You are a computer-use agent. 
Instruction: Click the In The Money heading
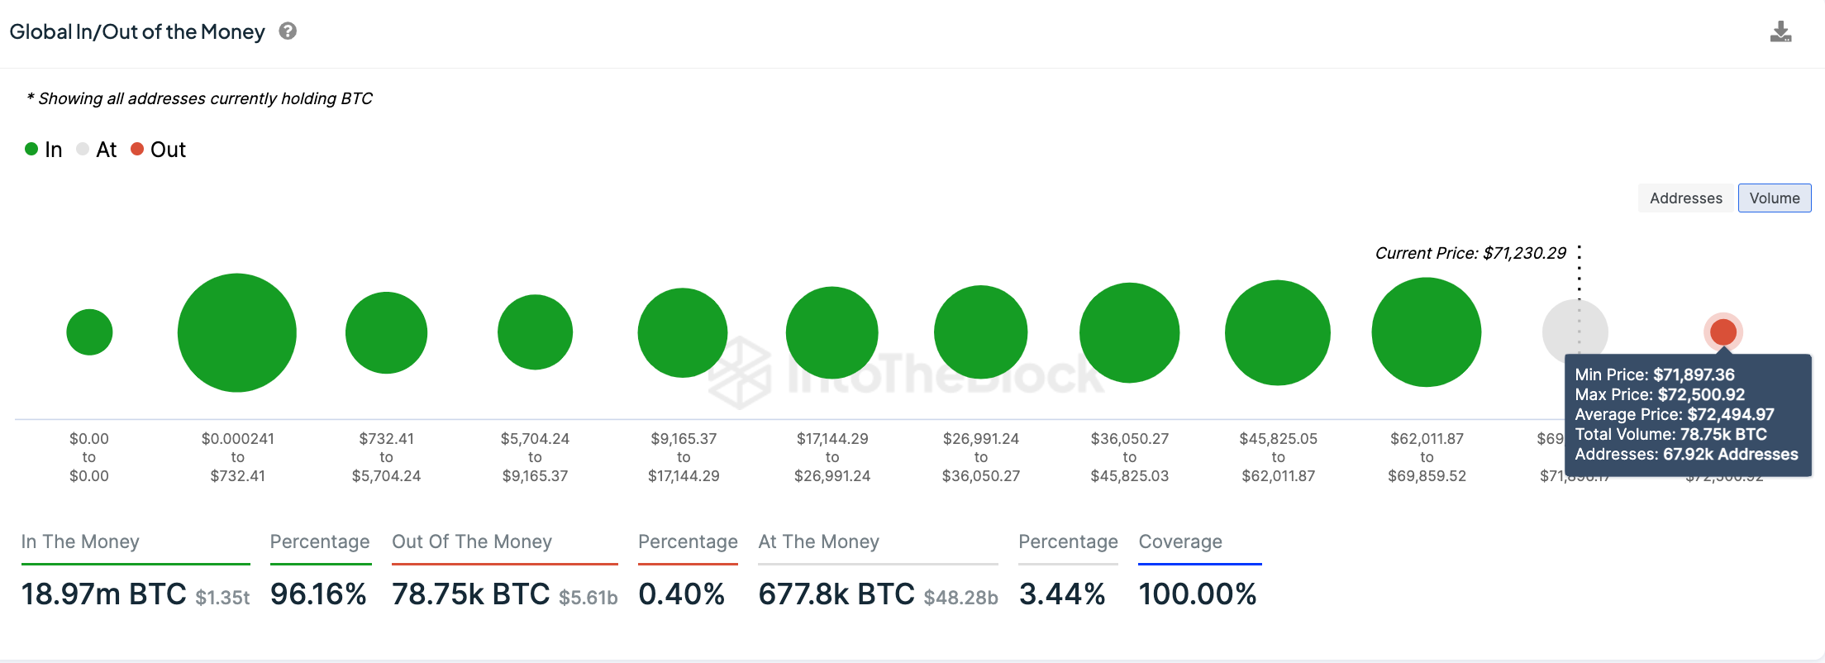click(x=80, y=541)
